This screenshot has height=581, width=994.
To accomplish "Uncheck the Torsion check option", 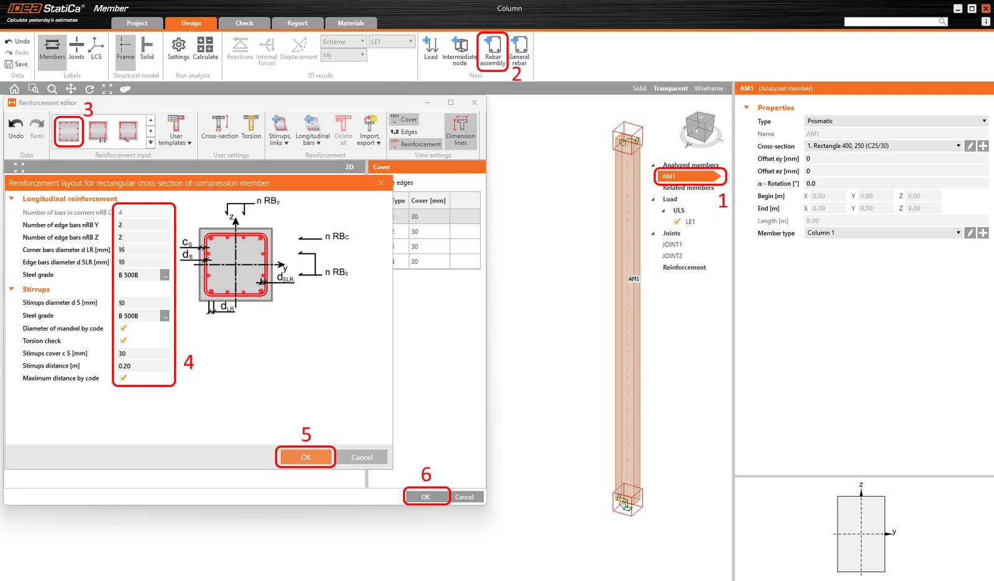I will [123, 340].
